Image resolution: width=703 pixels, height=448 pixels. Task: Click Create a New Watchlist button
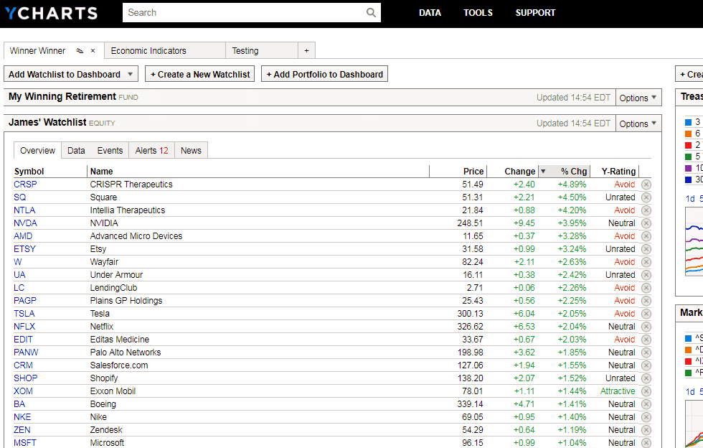coord(200,74)
